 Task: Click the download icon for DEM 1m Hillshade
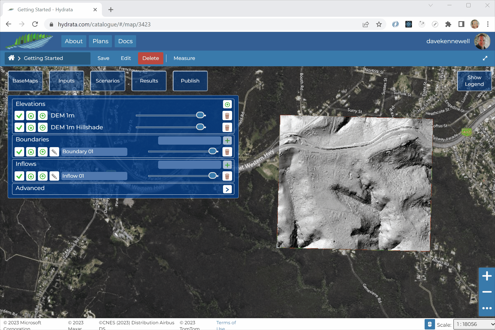[x=31, y=128]
